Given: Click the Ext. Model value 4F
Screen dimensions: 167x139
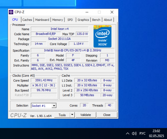Looking at the screenshot, I should (73, 60).
